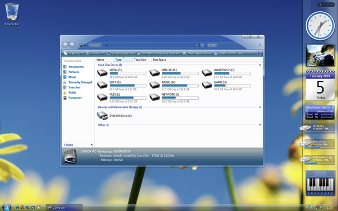Screen dimensions: 338x211
Task: Sort by the Total Size column header
Action: [142, 60]
